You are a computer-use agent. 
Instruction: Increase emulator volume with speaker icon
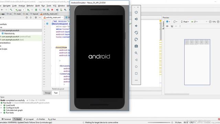pyautogui.click(x=136, y=19)
